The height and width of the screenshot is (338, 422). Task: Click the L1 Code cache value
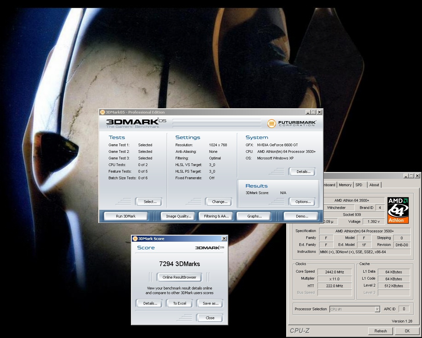coord(394,279)
